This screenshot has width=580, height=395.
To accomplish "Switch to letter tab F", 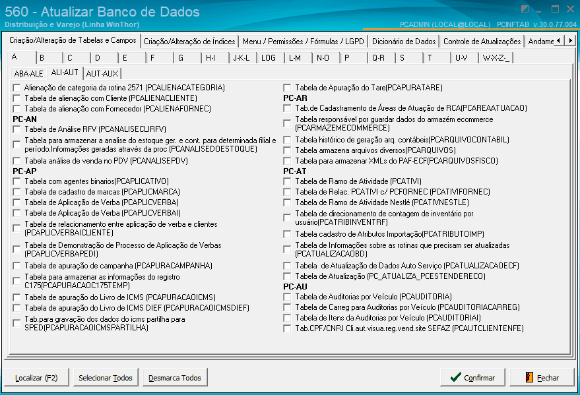I will tap(160, 58).
